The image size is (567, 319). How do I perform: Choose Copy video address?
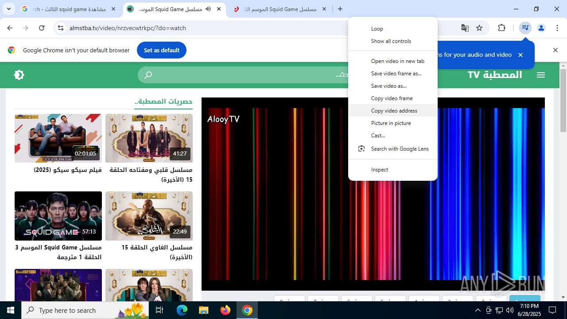[x=393, y=111]
